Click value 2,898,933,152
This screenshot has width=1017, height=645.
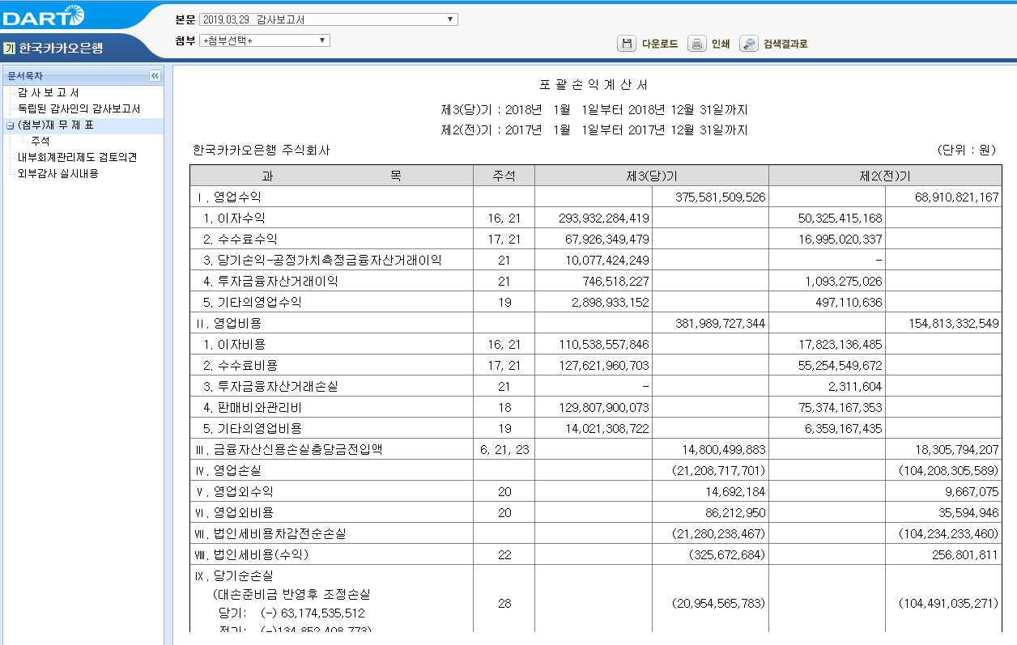(611, 303)
